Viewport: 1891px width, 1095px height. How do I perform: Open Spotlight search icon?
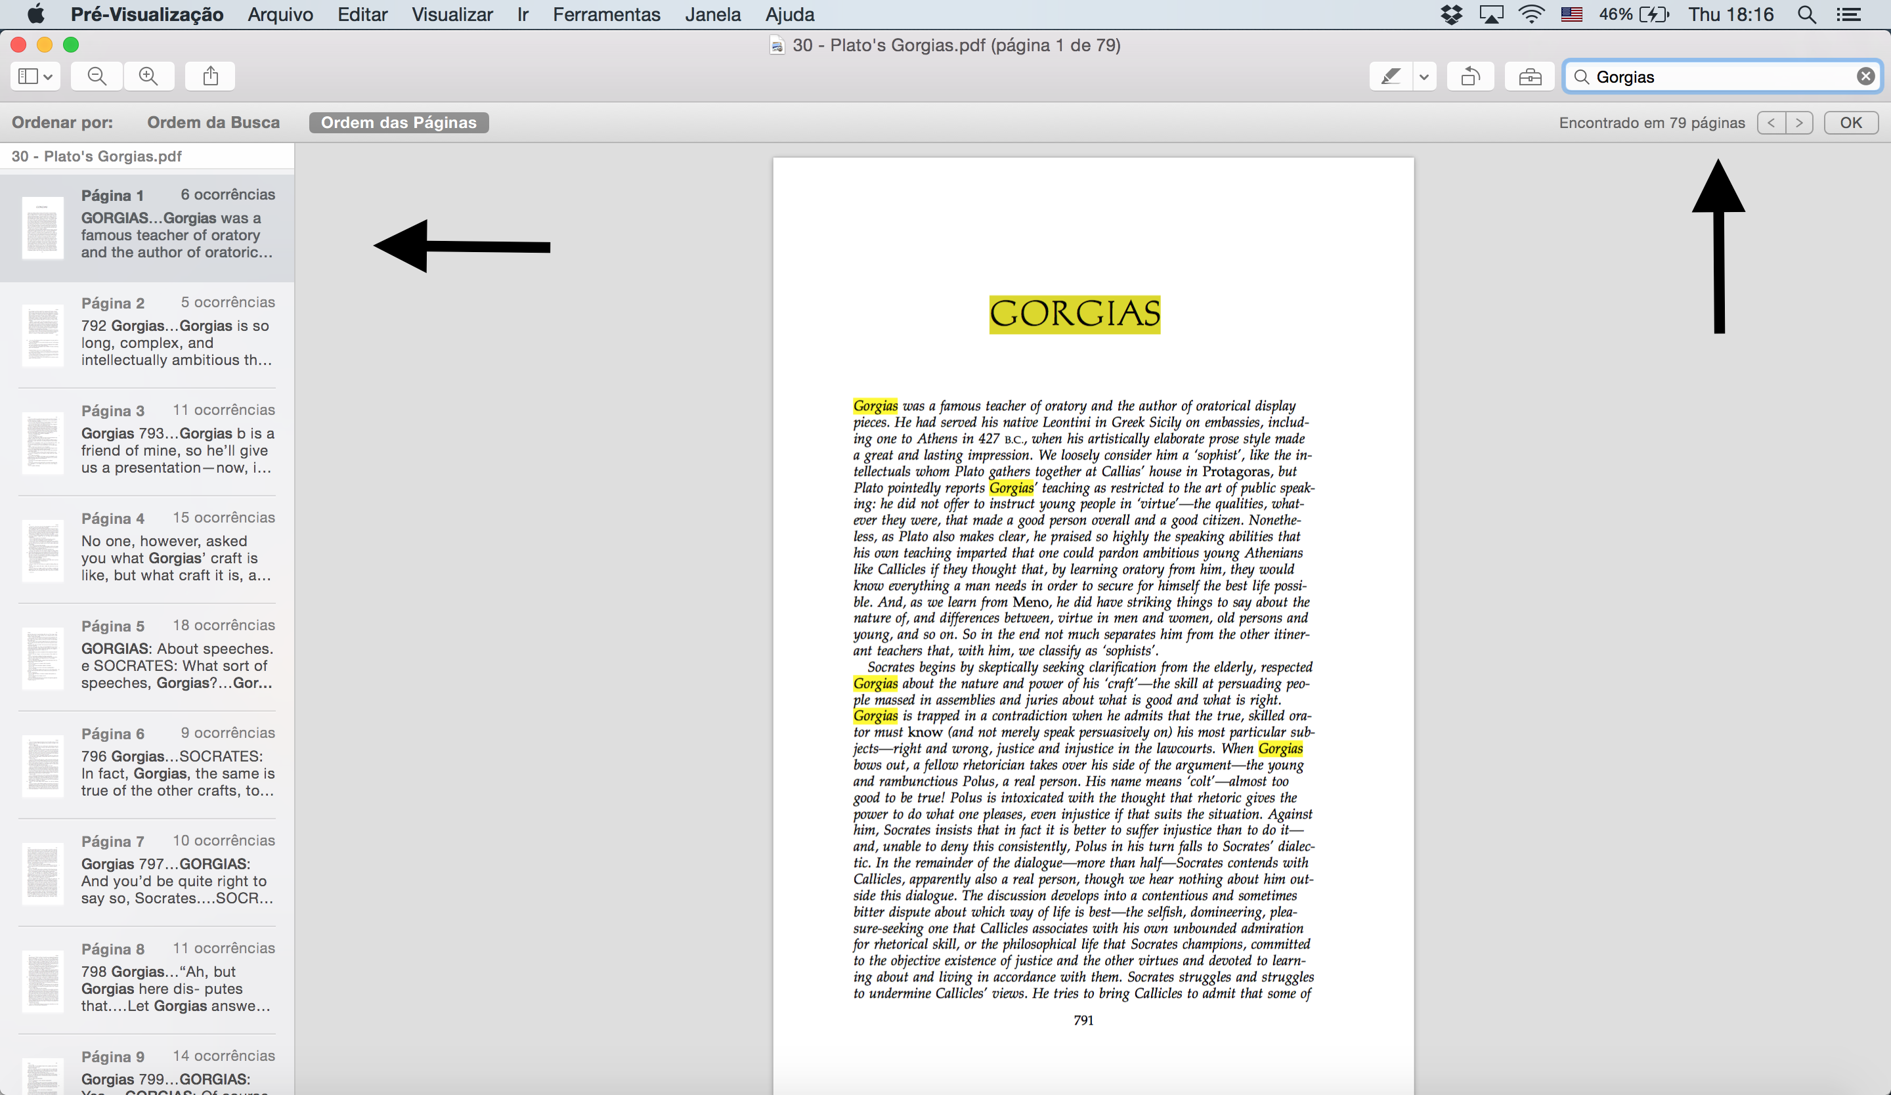click(1807, 14)
